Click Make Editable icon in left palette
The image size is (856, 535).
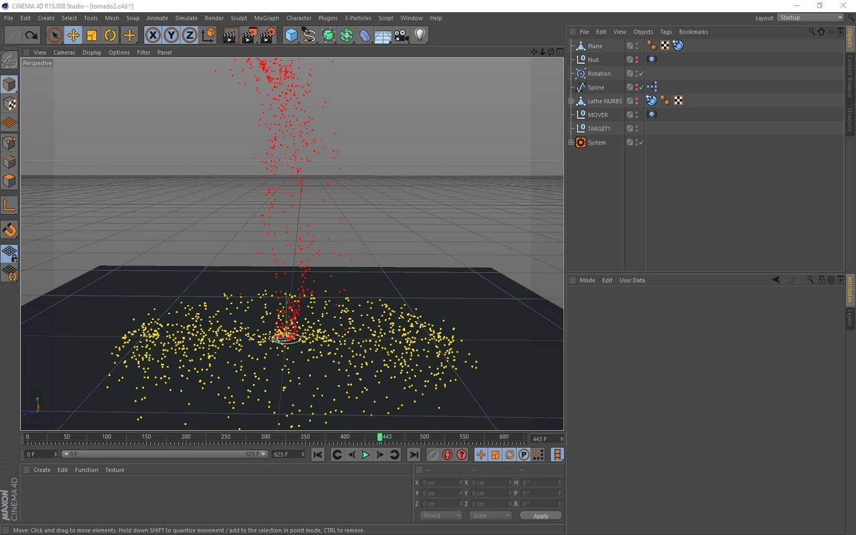pos(9,59)
